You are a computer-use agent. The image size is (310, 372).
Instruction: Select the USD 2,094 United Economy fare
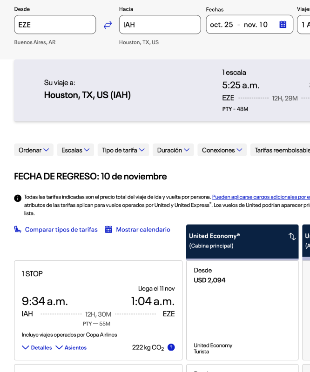coord(242,310)
